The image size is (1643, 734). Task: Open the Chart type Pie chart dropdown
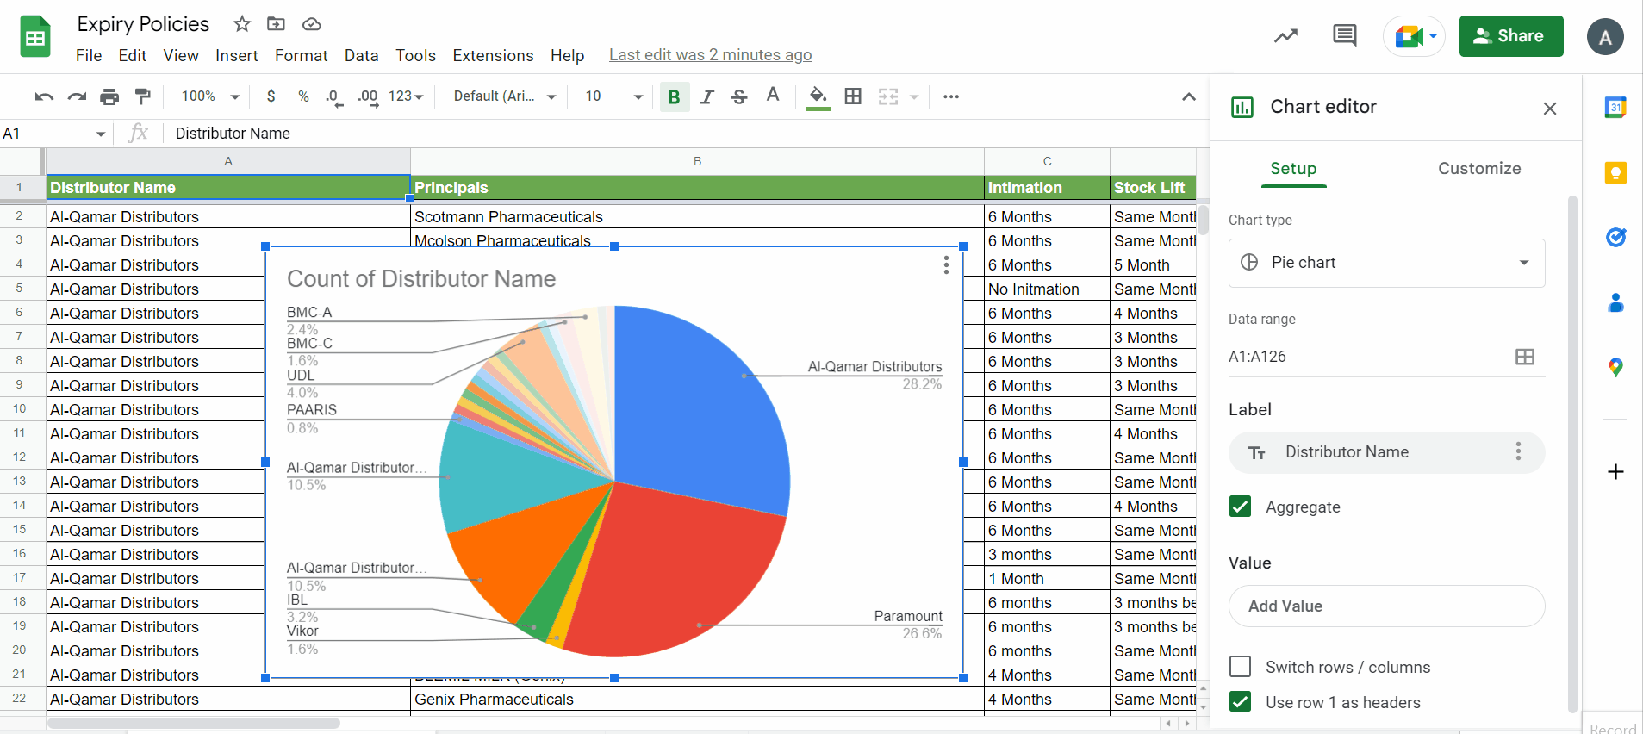1386,263
